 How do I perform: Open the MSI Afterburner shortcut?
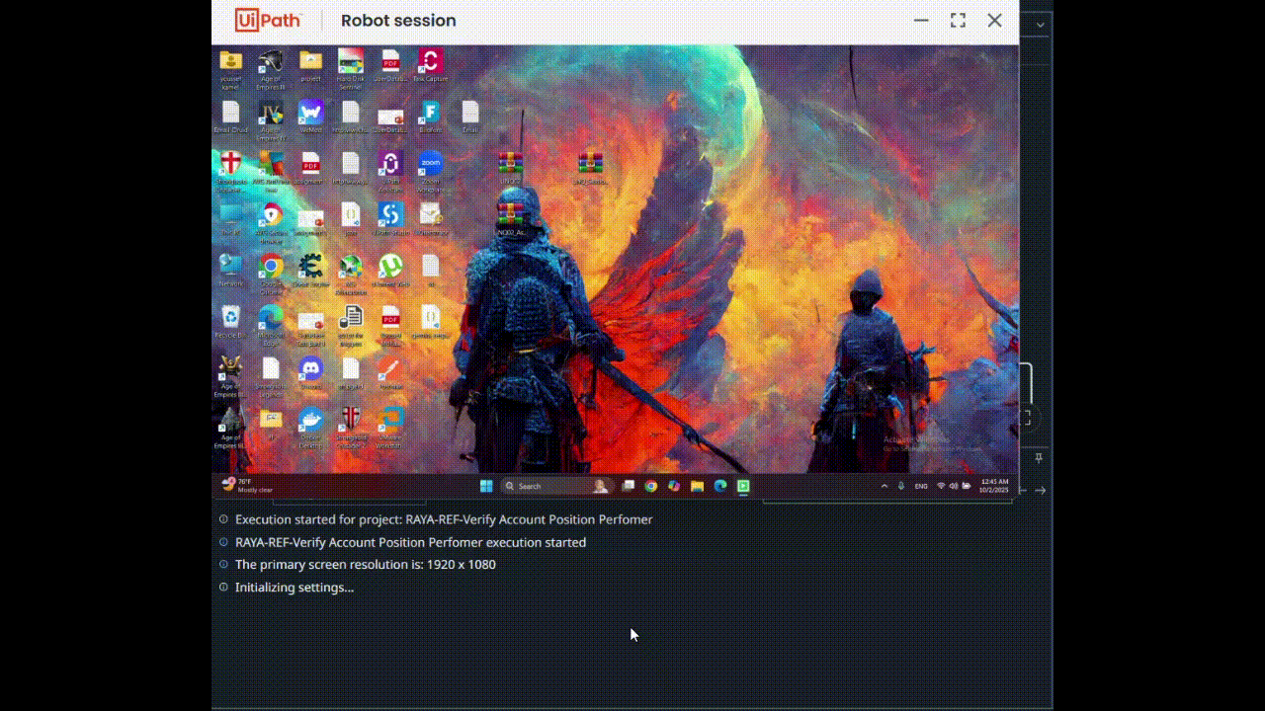350,271
